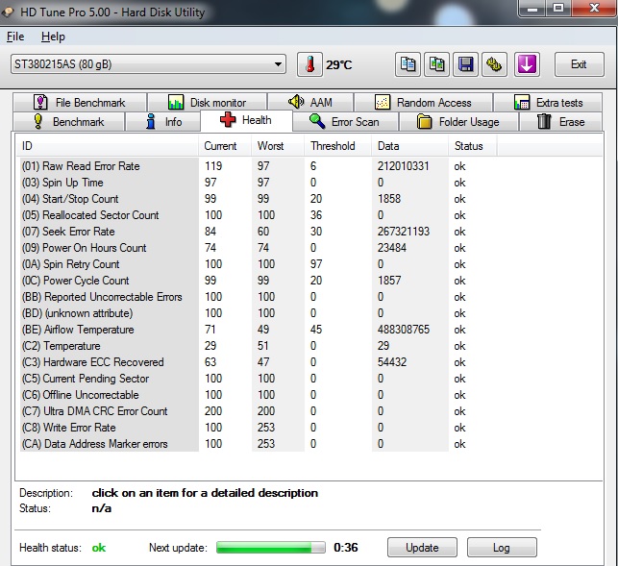
Task: Click the ID column header
Action: pos(107,146)
